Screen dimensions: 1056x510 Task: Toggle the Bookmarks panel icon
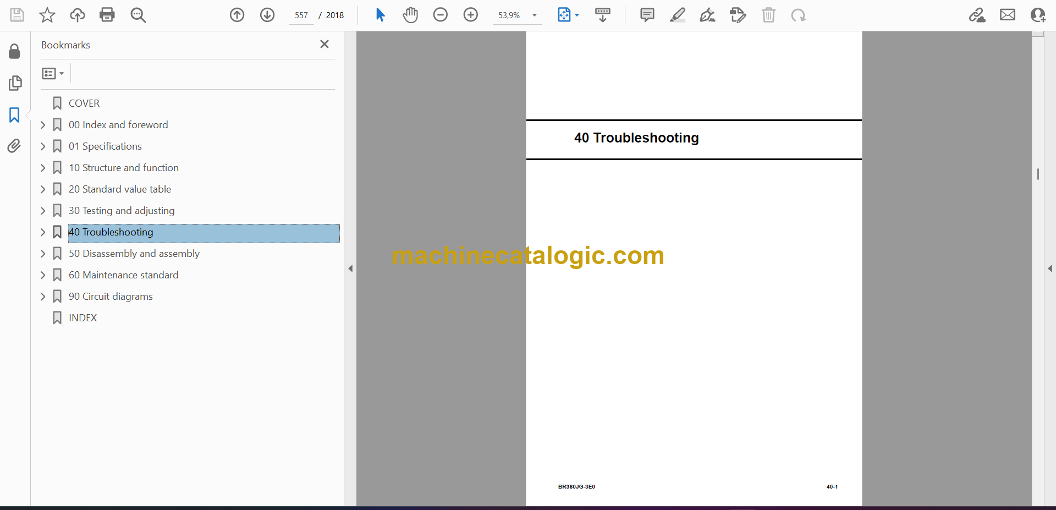click(x=15, y=115)
